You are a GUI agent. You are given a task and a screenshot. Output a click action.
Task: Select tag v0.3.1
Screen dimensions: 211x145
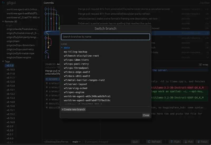click(x=10, y=134)
